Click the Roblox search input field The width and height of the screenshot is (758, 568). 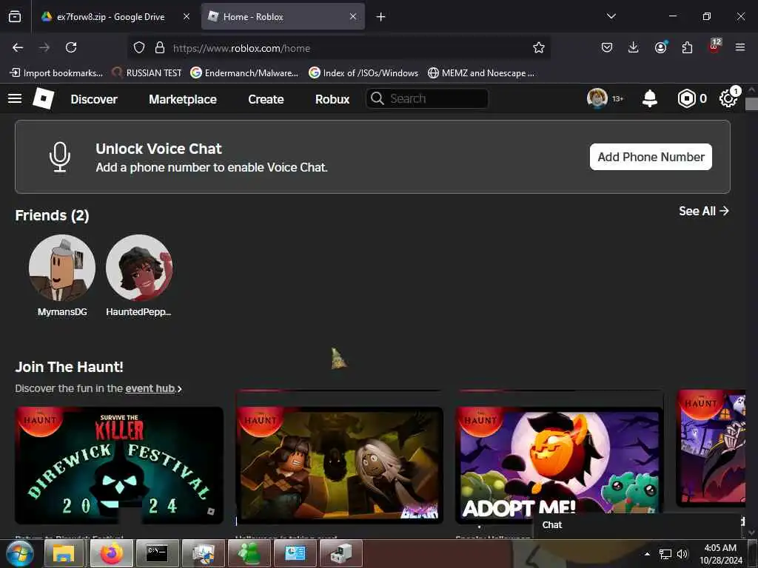click(x=427, y=98)
